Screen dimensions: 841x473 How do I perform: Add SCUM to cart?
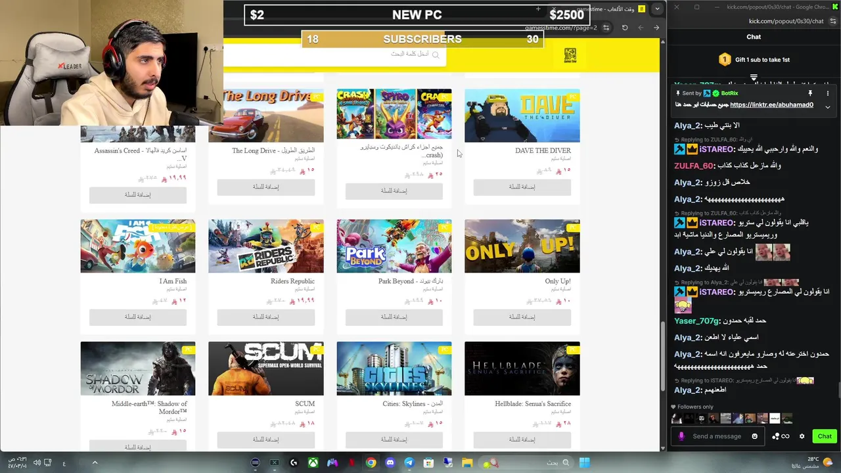tap(265, 439)
